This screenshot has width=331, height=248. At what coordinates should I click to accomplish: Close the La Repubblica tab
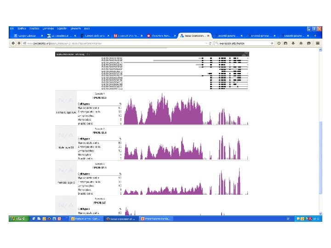(x=75, y=36)
